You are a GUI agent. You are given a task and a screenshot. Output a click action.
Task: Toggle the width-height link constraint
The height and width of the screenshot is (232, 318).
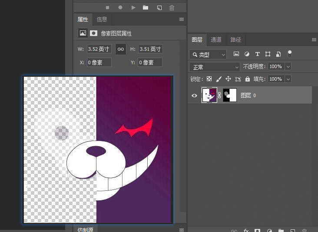point(121,49)
